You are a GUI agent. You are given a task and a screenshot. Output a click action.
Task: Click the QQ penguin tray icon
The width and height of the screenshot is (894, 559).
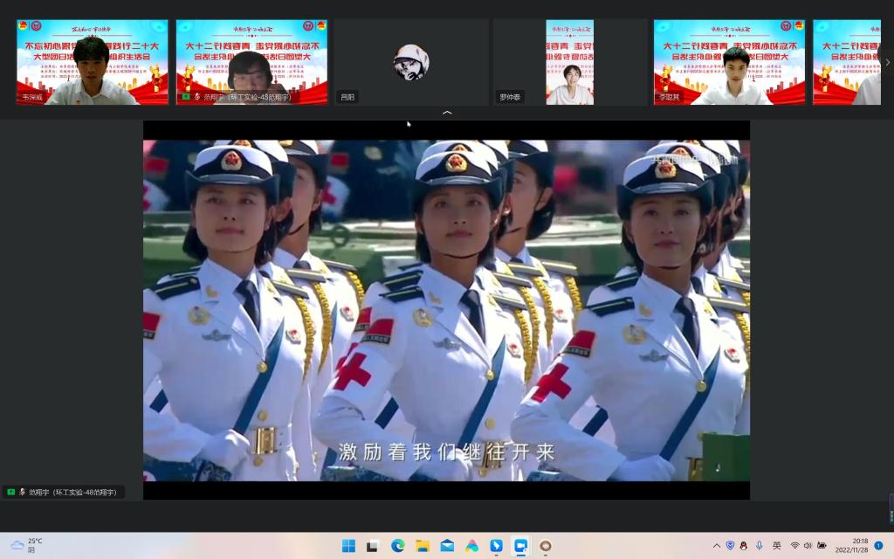(744, 546)
